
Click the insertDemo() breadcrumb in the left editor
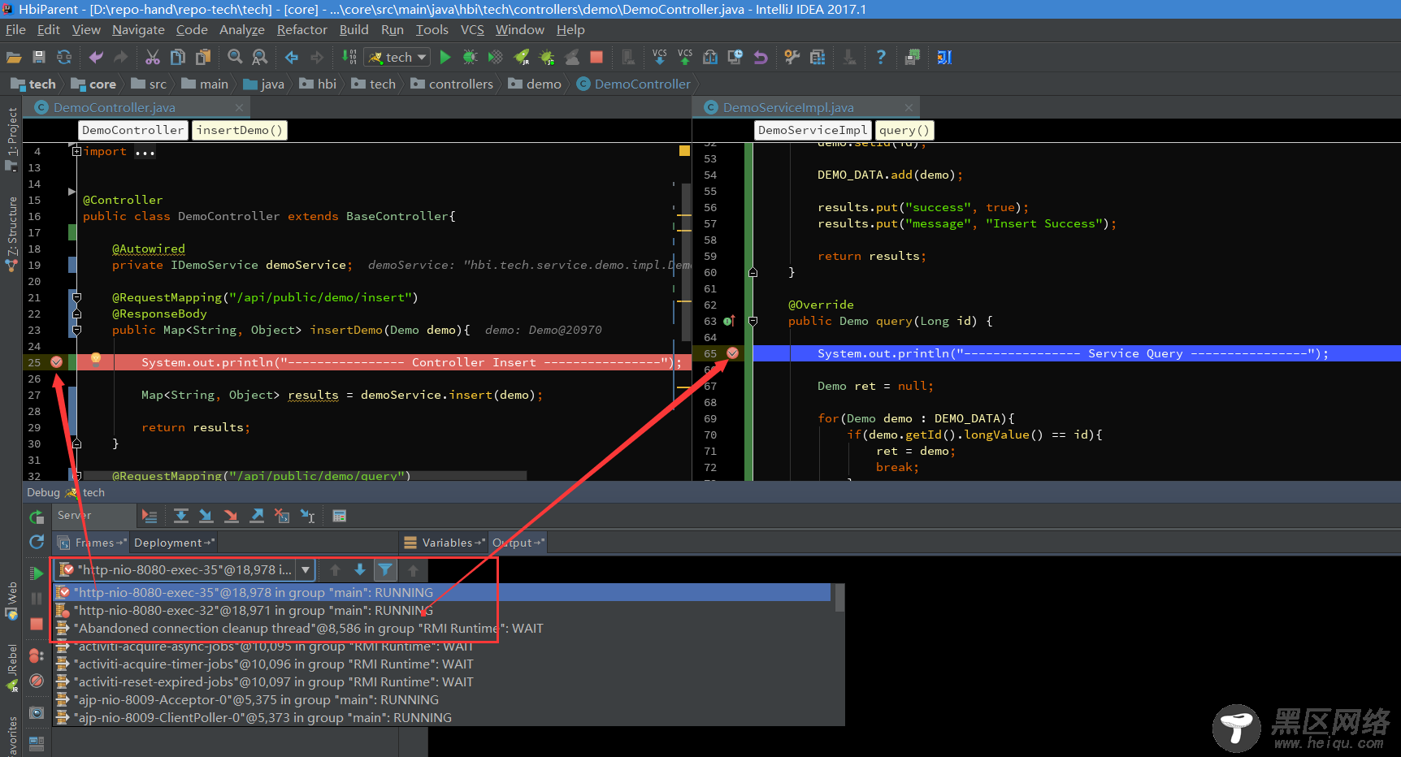(239, 130)
